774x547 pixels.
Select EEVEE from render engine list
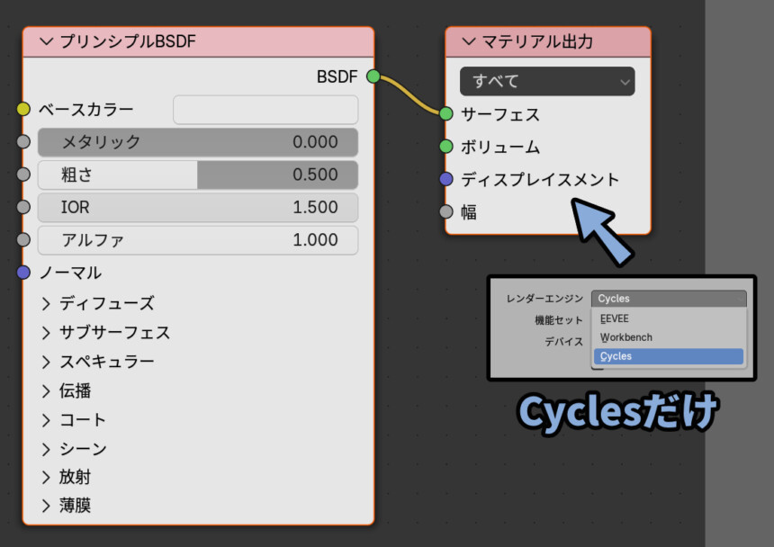[669, 318]
